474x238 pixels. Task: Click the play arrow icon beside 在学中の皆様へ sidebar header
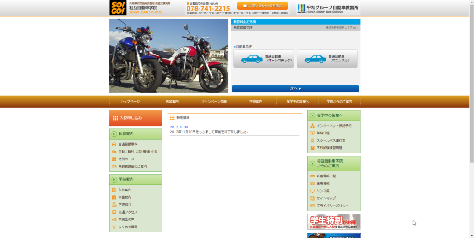click(x=312, y=116)
